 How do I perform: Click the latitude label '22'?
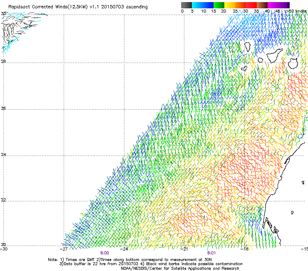pos(3,200)
